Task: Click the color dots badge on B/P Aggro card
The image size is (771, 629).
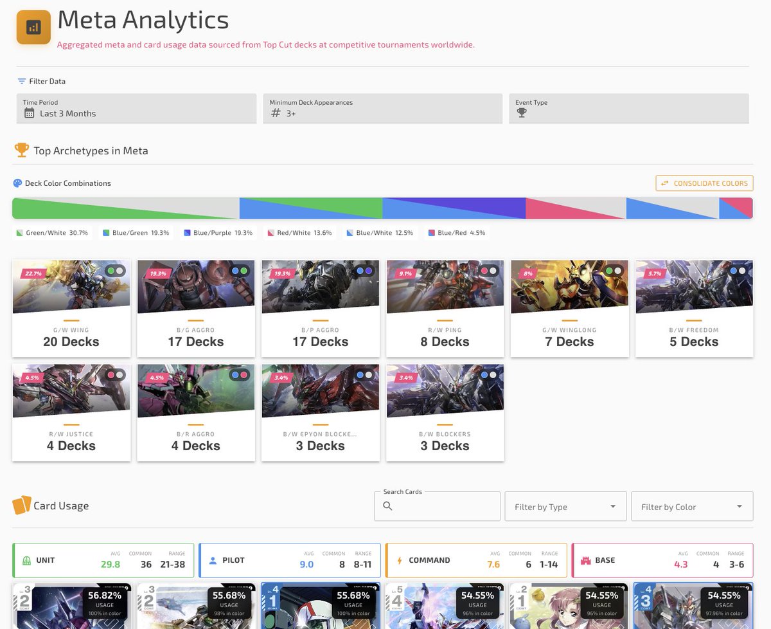Action: tap(364, 271)
